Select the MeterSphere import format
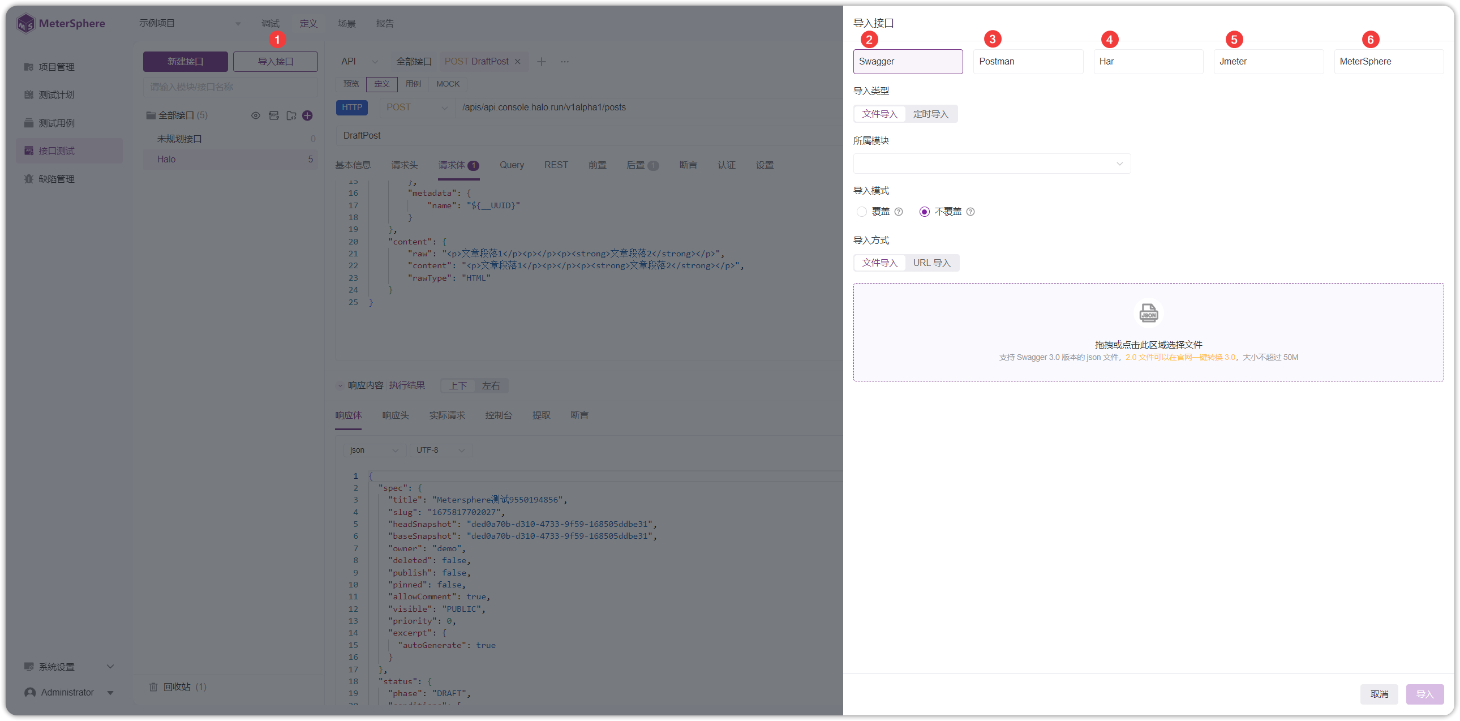 (1388, 61)
